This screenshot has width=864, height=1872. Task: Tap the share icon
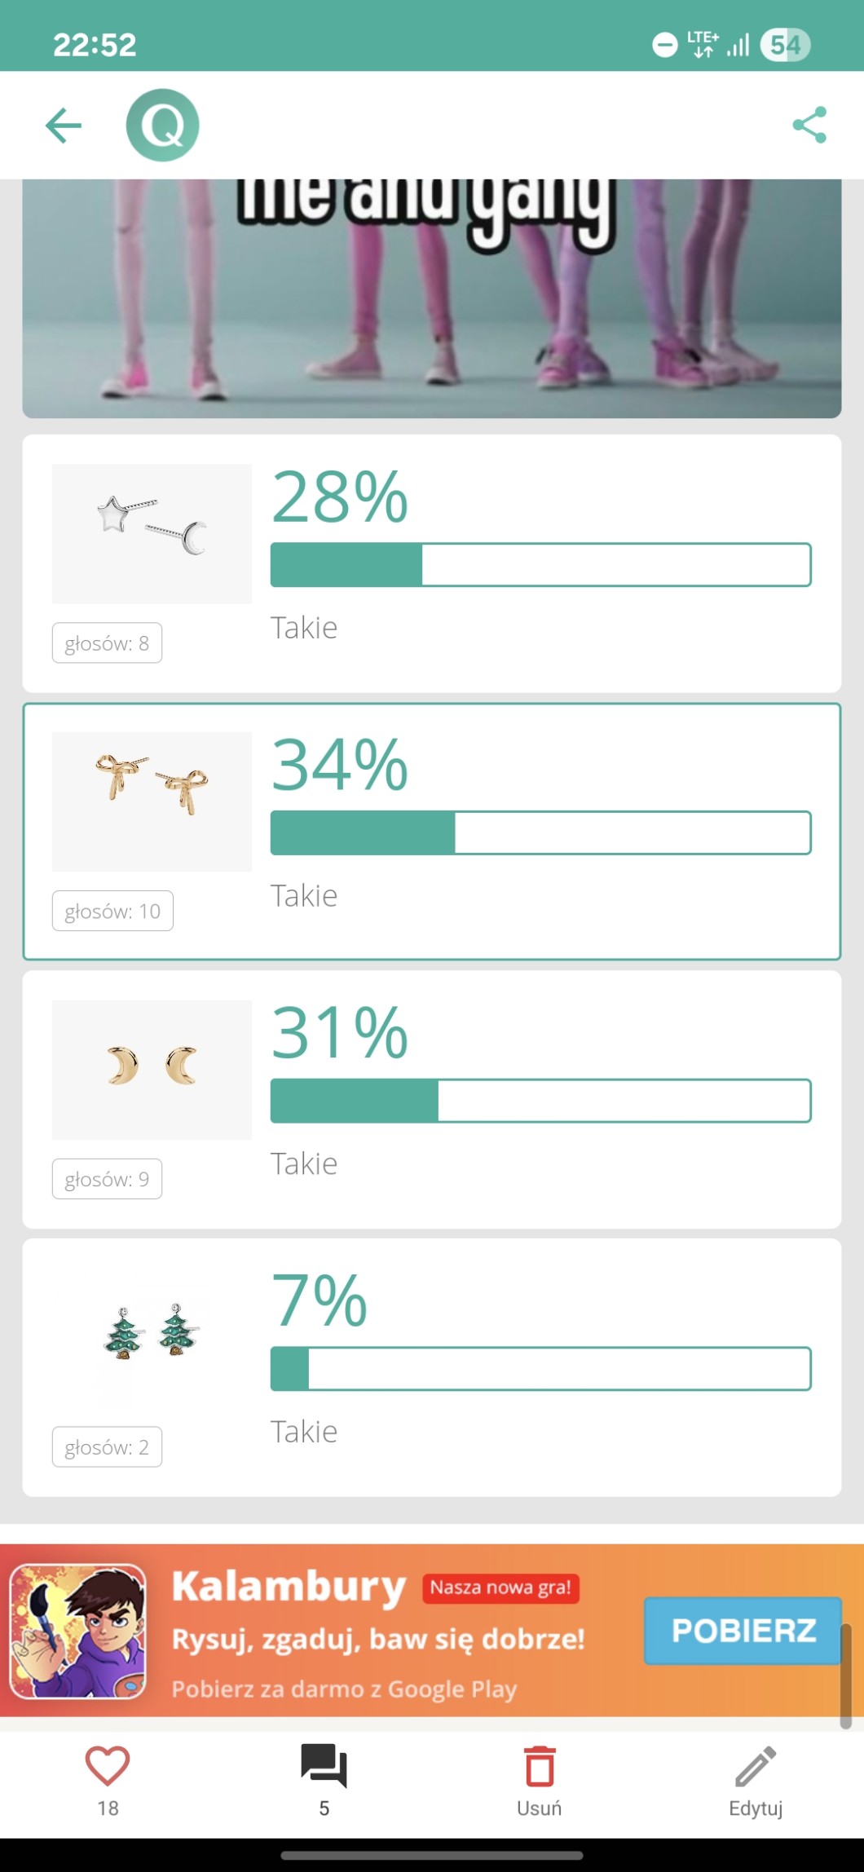point(809,126)
